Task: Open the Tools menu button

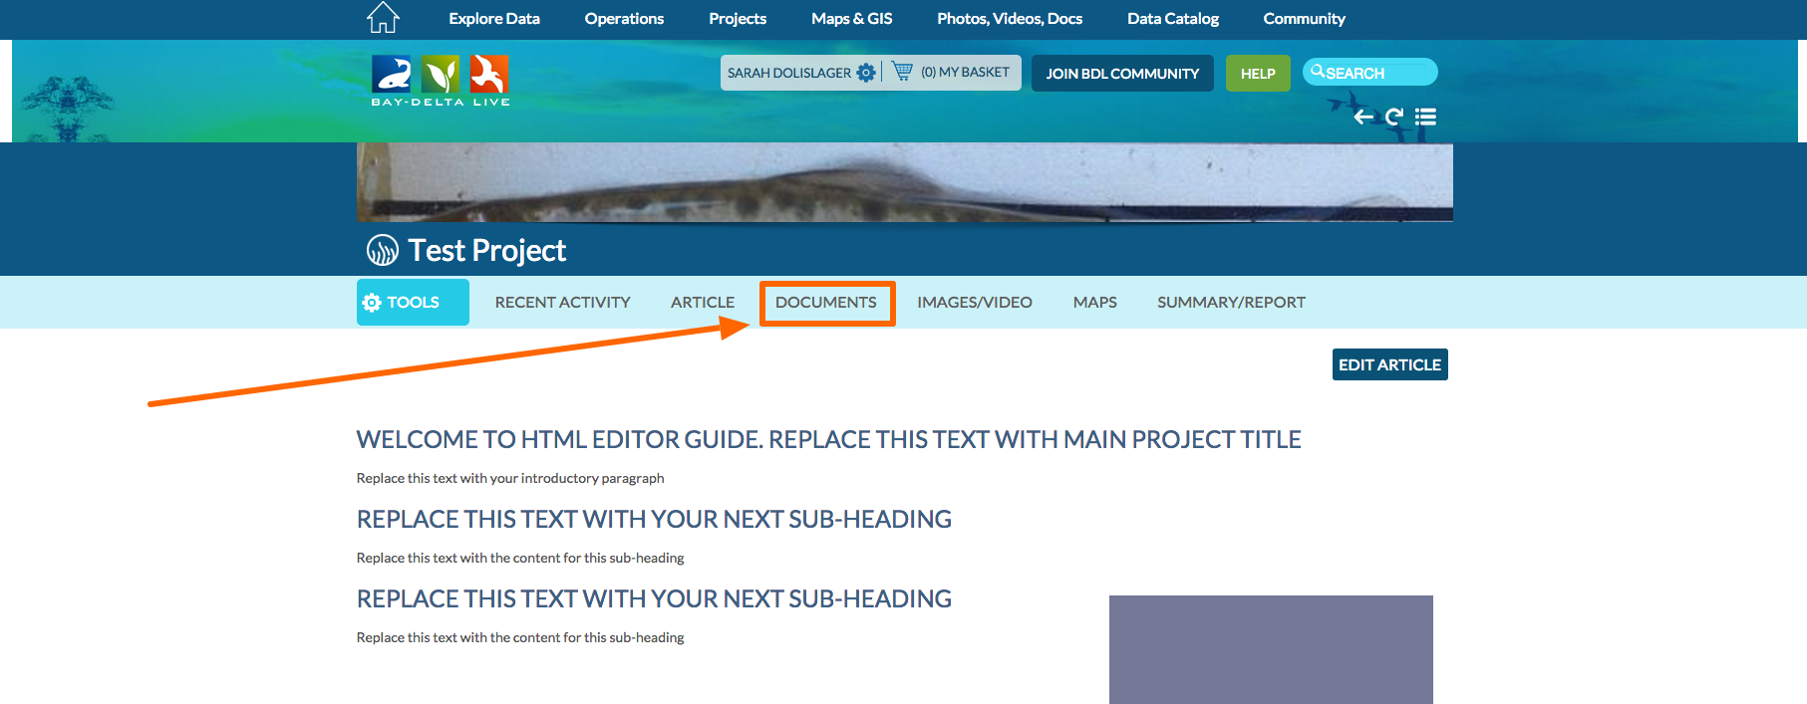Action: [413, 302]
